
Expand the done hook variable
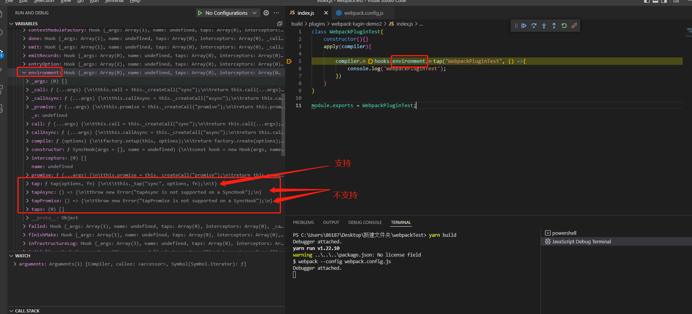pyautogui.click(x=24, y=38)
